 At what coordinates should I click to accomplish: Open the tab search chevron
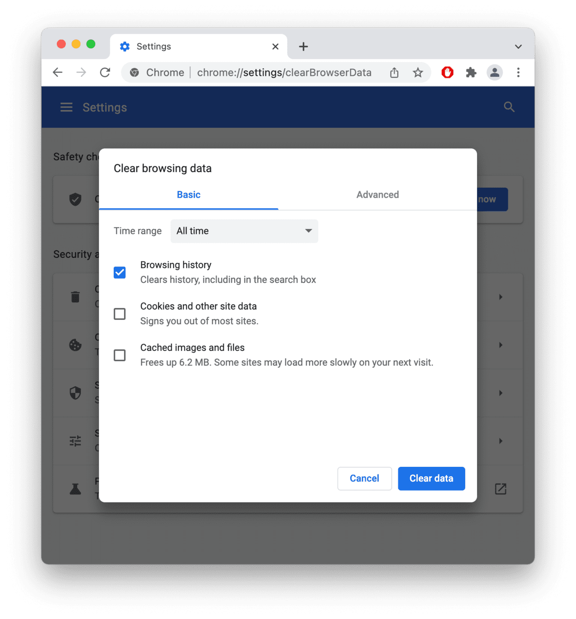(518, 46)
